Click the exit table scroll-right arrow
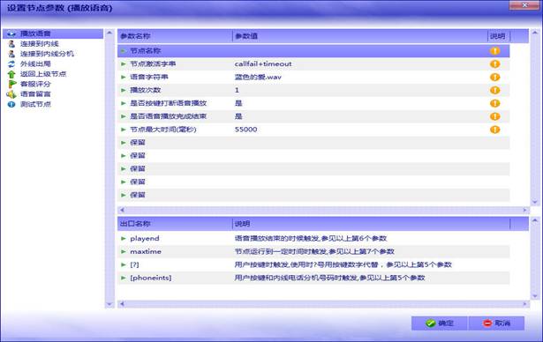 (525, 304)
